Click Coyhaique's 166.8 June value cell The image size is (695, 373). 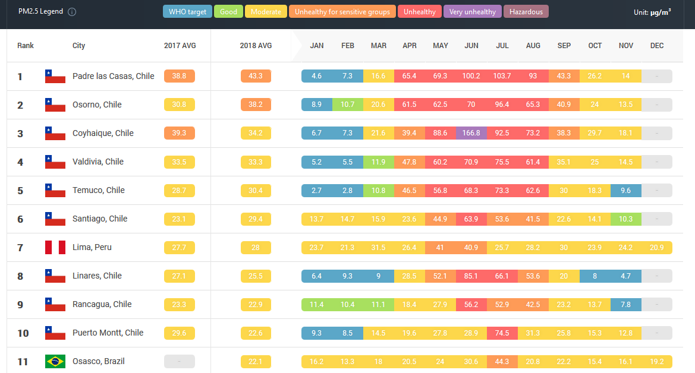click(471, 133)
